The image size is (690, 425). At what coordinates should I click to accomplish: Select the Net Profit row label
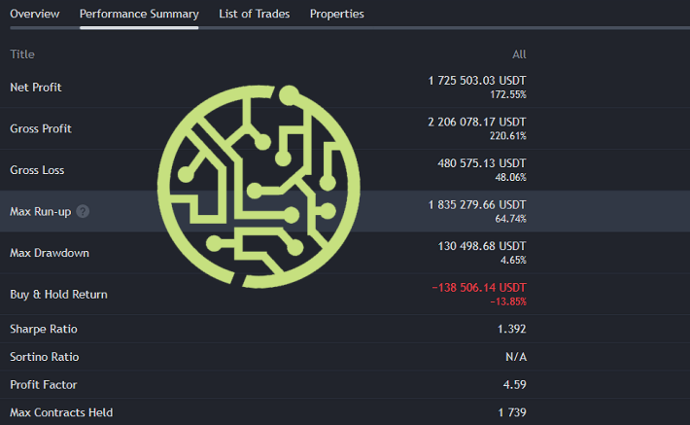point(36,88)
